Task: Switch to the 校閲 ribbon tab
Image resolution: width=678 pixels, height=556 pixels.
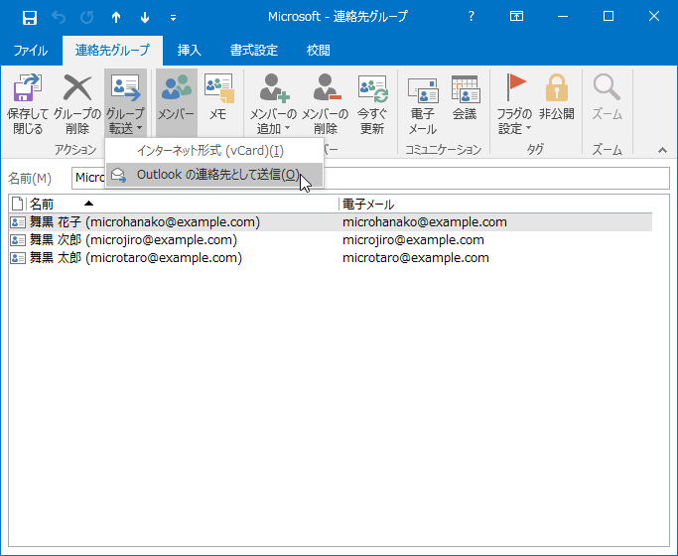Action: 319,51
